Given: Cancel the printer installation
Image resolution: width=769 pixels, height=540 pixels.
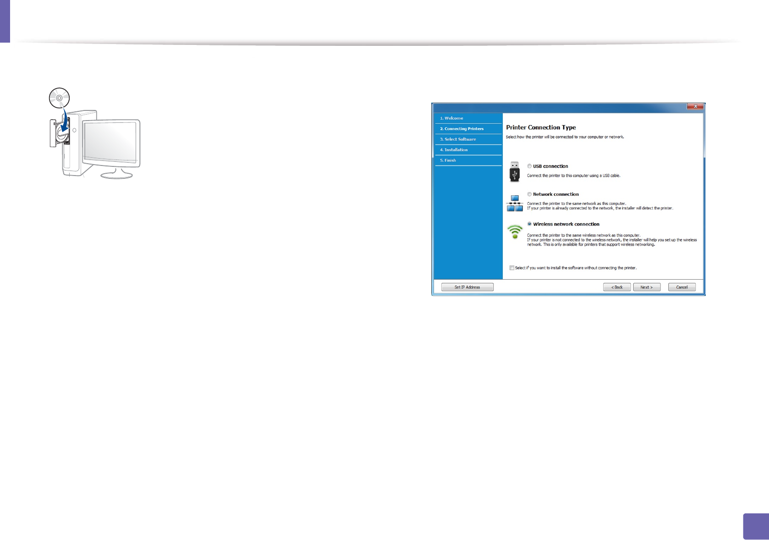Looking at the screenshot, I should (x=682, y=287).
